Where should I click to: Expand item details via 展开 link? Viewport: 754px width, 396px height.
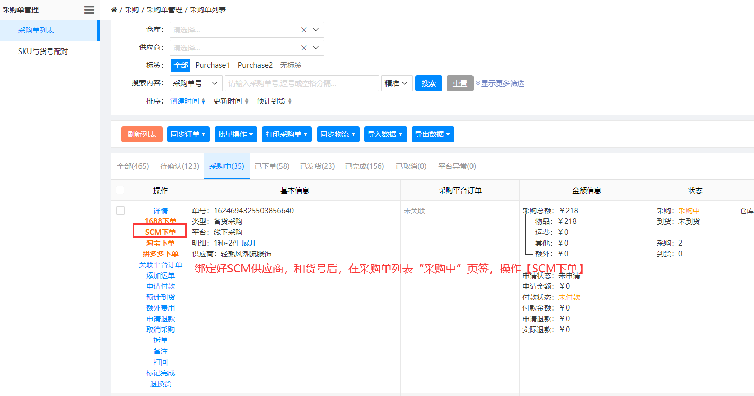pyautogui.click(x=249, y=243)
